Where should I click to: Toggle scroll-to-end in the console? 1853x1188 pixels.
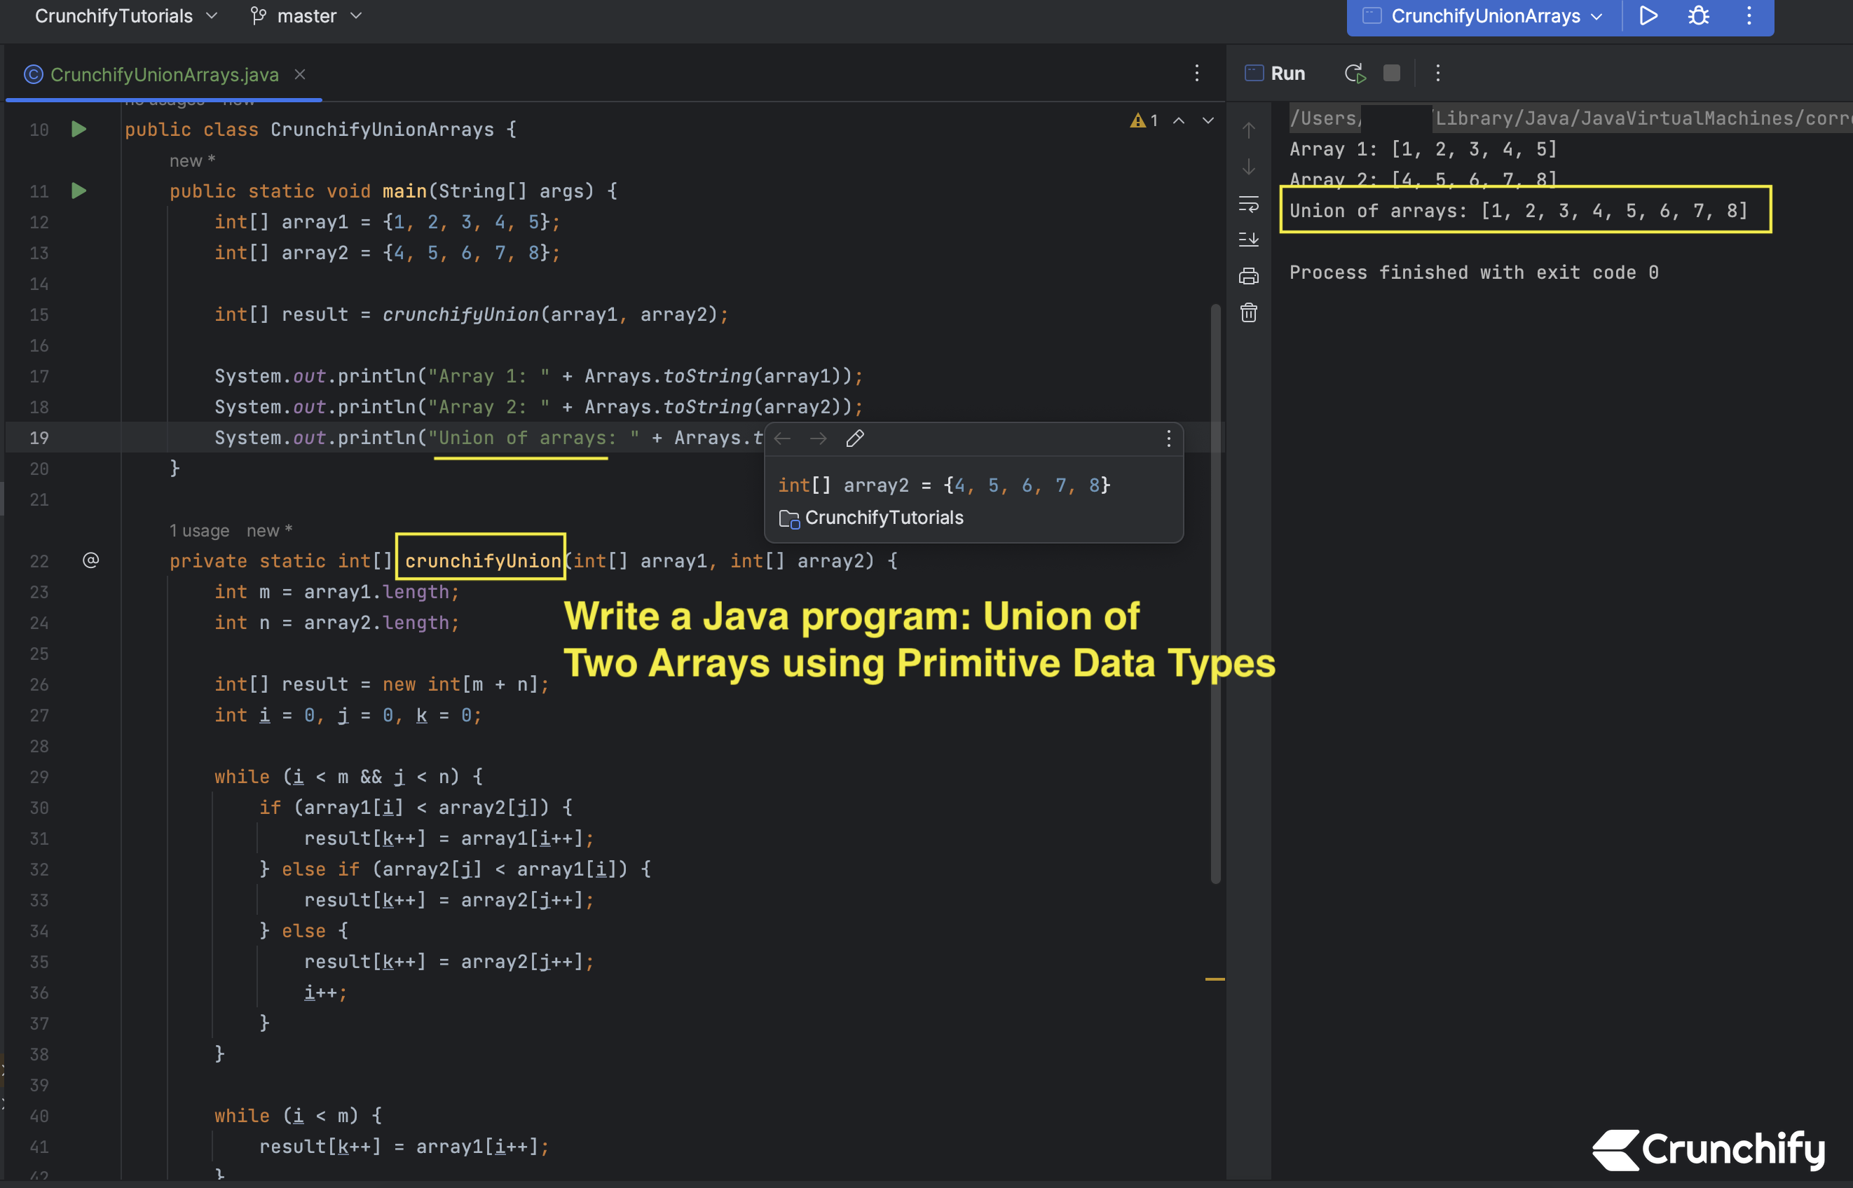(x=1250, y=240)
